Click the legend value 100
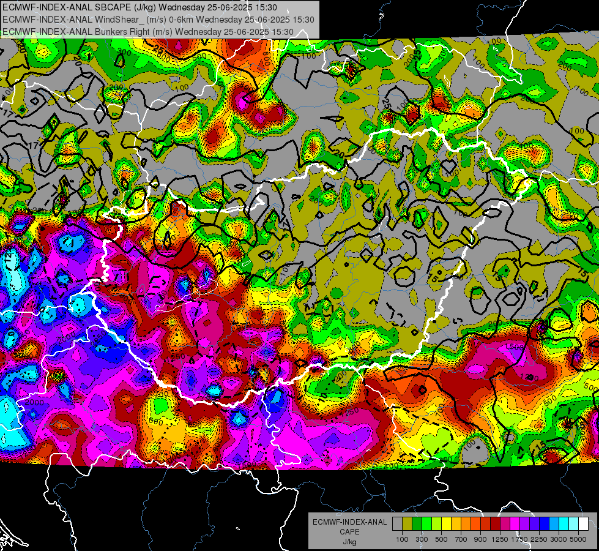Screen dimensions: 599x551 pyautogui.click(x=402, y=539)
